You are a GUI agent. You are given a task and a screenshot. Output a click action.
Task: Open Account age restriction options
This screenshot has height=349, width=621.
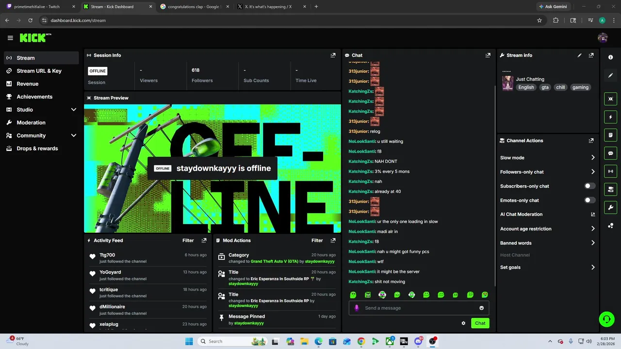(593, 229)
